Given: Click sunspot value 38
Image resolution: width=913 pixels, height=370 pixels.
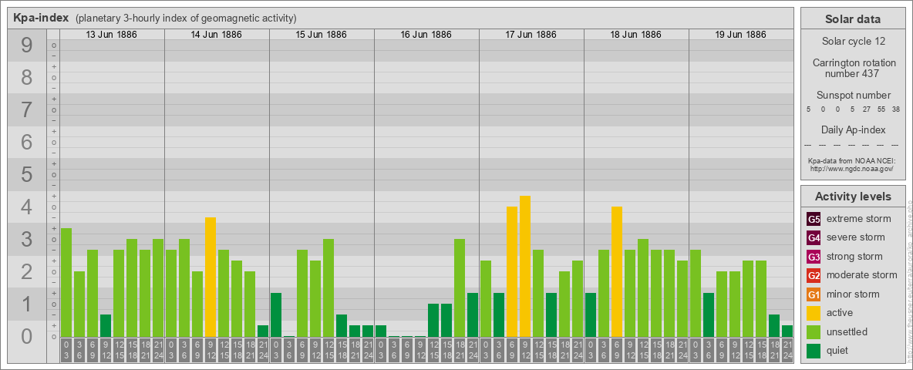Looking at the screenshot, I should (895, 109).
